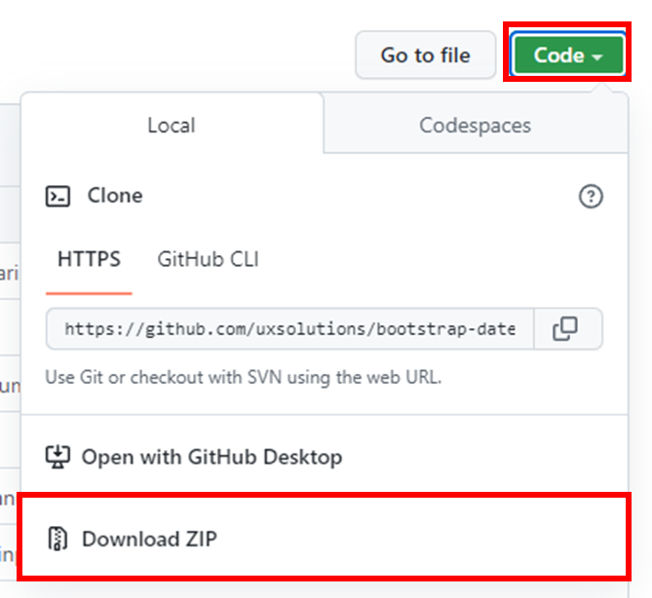
Task: Click the Go to file button
Action: click(425, 55)
